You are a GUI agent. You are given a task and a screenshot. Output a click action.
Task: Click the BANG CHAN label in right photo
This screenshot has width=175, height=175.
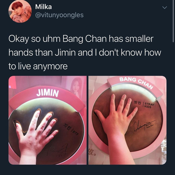click(136, 83)
